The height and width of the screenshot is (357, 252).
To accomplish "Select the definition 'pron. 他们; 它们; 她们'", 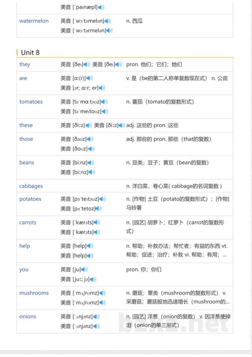I will click(154, 65).
